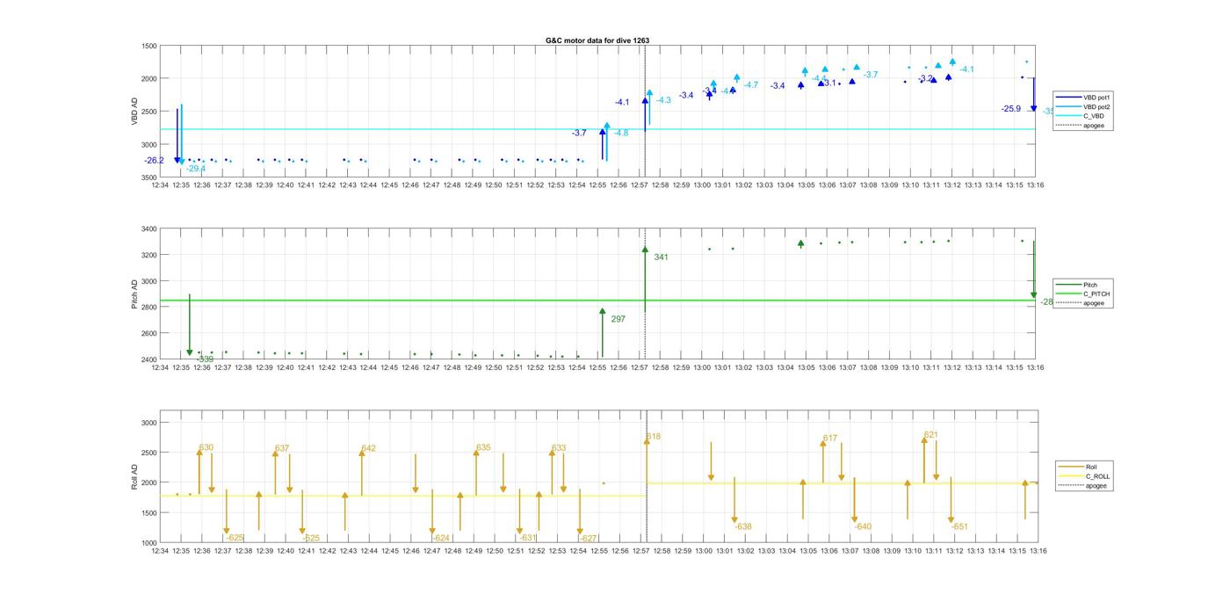This screenshot has height=609, width=1230.
Task: Click the '-3.1' data label
Action: 829,83
